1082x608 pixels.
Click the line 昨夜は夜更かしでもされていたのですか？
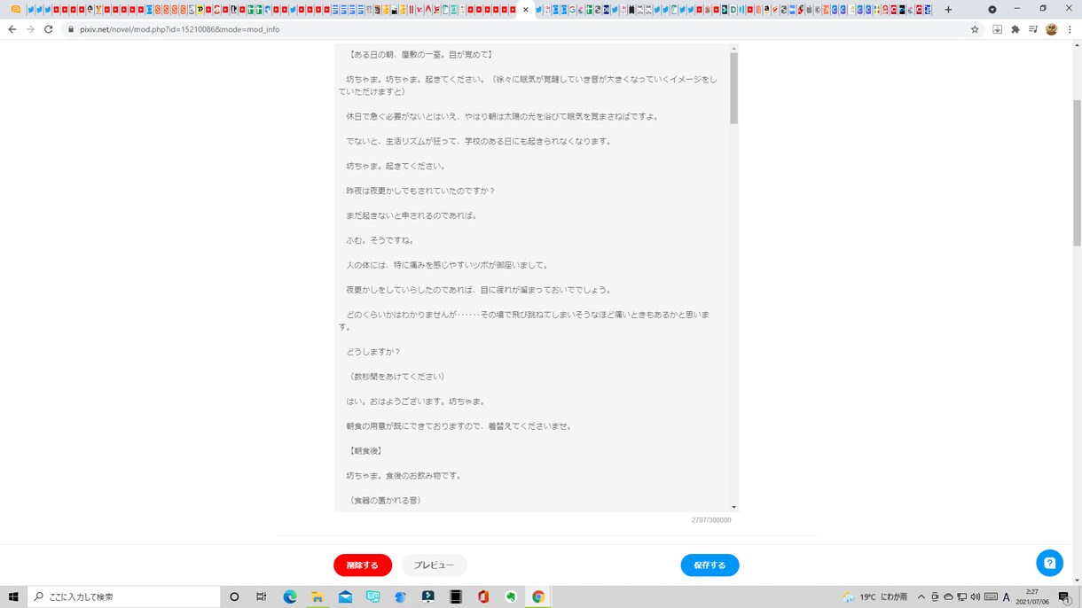[420, 191]
